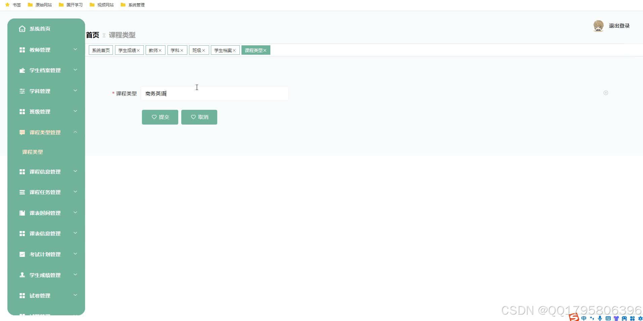Expand the 教师管理 menu chevron
This screenshot has width=643, height=321.
[x=75, y=49]
